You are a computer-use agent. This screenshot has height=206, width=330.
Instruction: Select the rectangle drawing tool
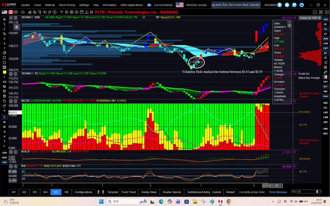tap(4, 58)
